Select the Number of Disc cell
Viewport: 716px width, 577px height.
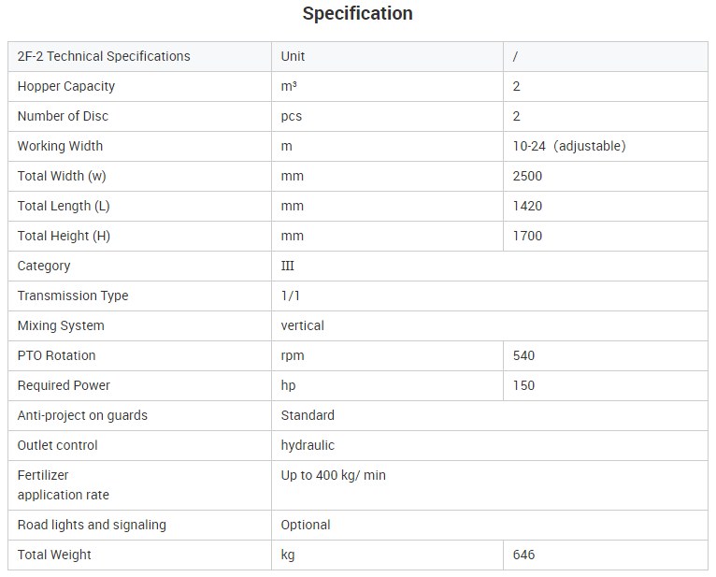139,117
